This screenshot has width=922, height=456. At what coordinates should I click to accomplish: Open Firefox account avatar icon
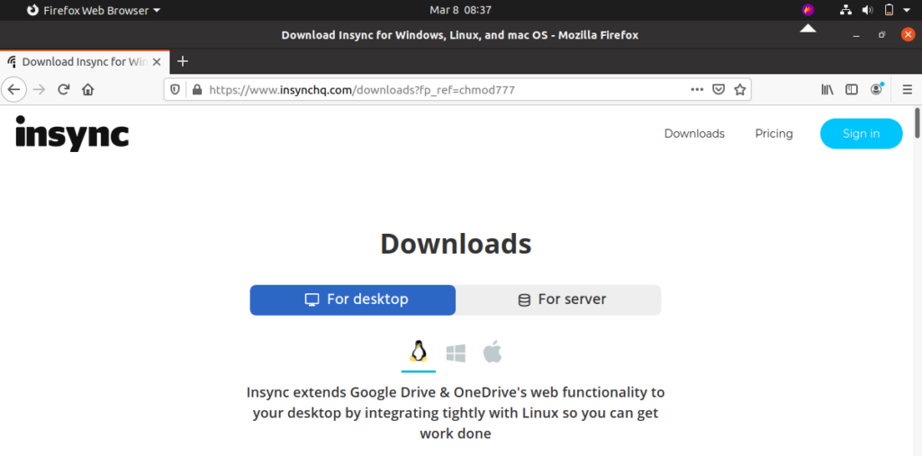click(877, 89)
